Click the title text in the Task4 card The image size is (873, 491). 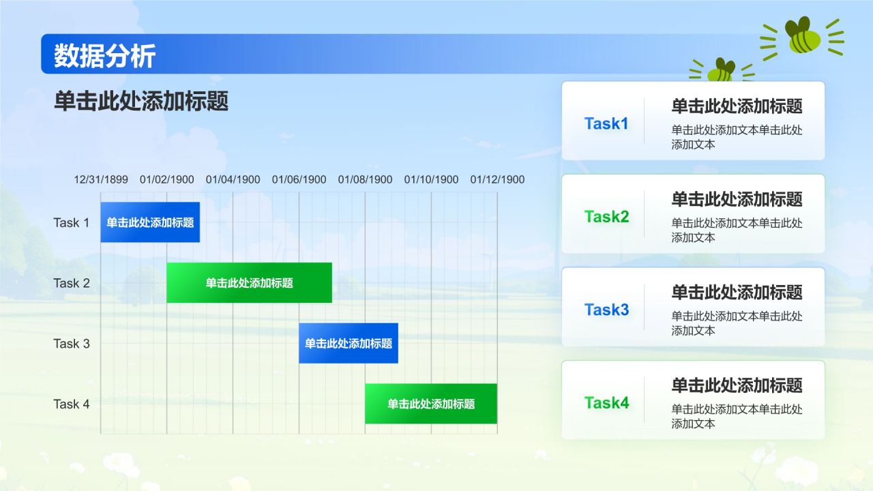pyautogui.click(x=737, y=385)
